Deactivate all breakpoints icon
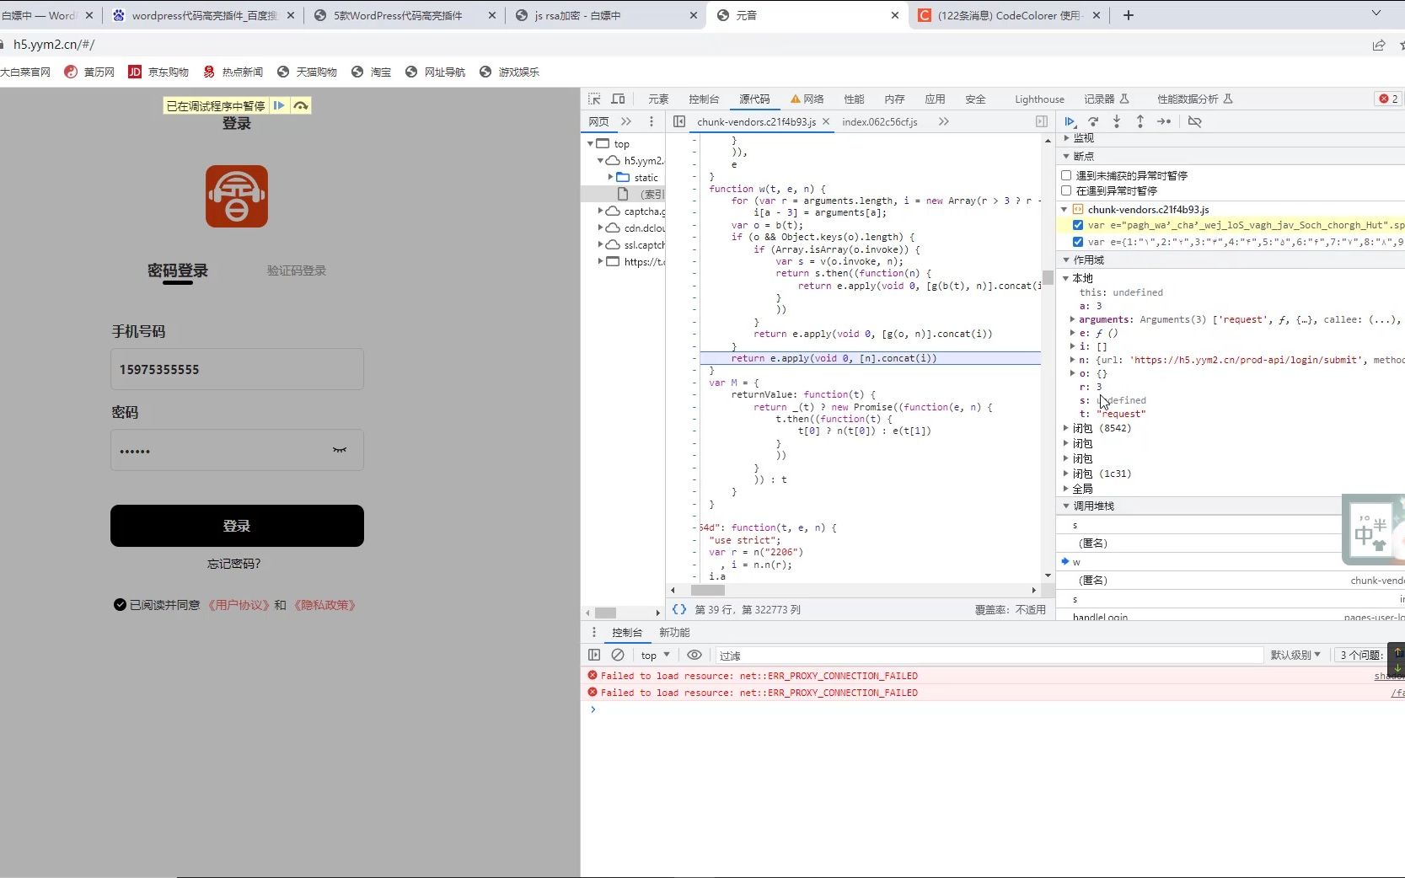Image resolution: width=1405 pixels, height=878 pixels. coord(1194,121)
